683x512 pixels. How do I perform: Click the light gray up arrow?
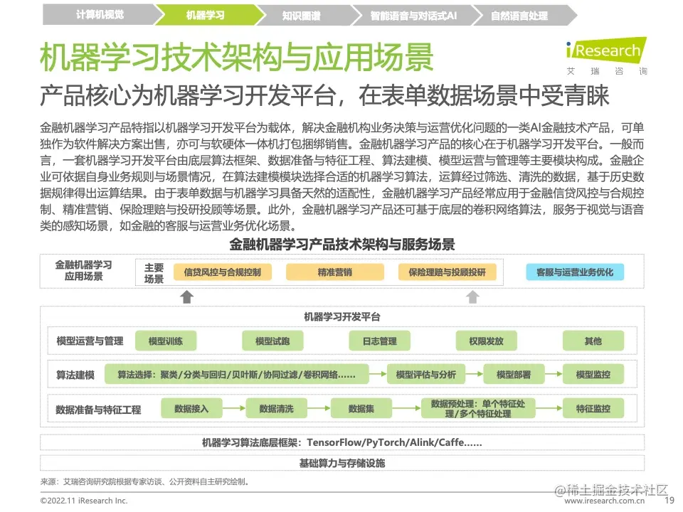(472, 297)
